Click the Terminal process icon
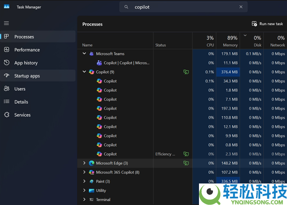Viewport: 287px width, 205px height. click(91, 200)
